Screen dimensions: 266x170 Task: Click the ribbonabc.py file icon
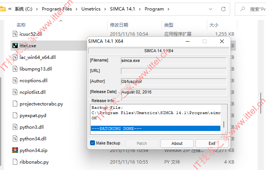(15, 162)
